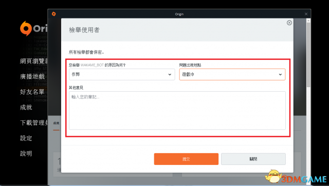Image resolution: width=329 pixels, height=186 pixels.
Task: Open the 問題出現地點 dropdown showing 遊戲中
Action: pos(232,74)
